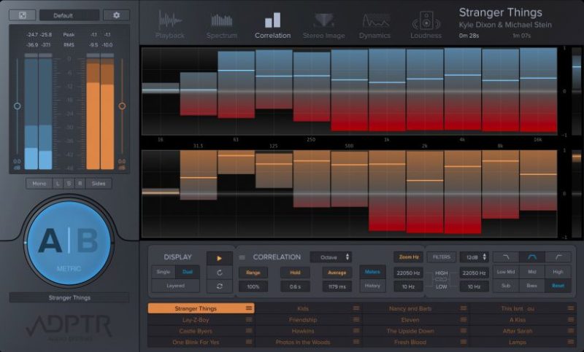
Task: Open settings with the gear icon
Action: tap(116, 15)
